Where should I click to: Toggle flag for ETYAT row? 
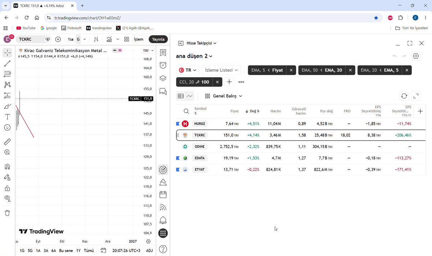click(177, 169)
